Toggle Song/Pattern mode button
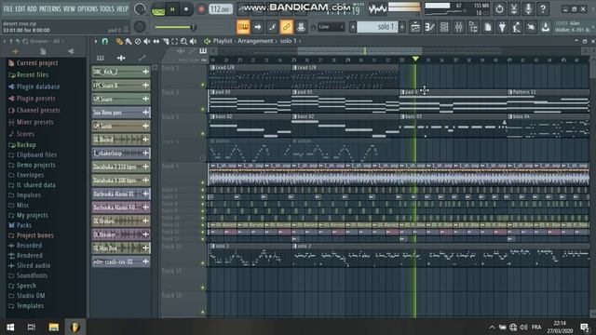596x335 pixels. click(158, 9)
